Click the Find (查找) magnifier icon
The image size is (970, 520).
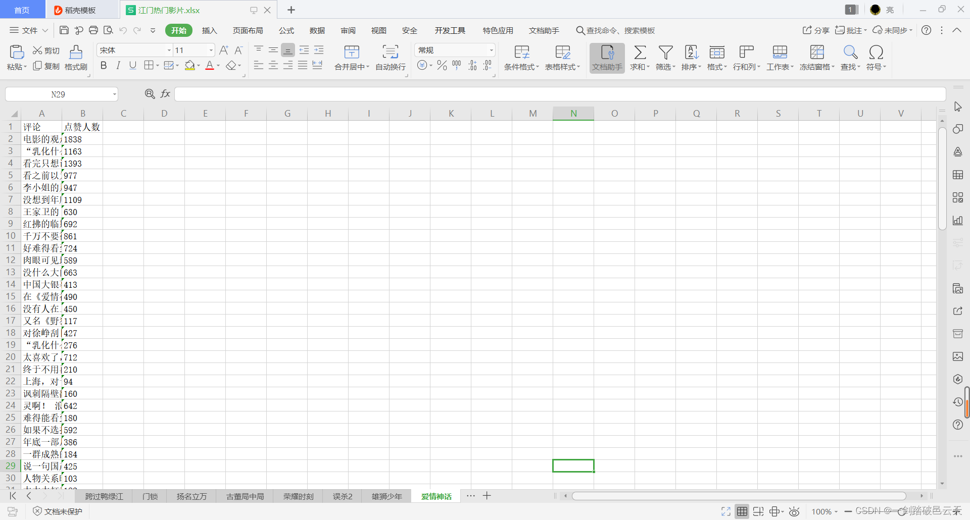(850, 52)
